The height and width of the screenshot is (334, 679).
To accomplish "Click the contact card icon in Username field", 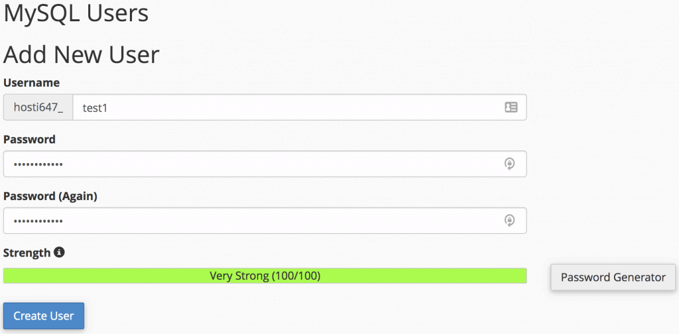I will click(x=511, y=107).
